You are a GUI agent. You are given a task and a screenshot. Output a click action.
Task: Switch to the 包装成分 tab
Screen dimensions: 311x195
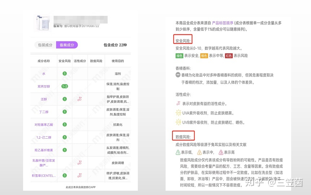pos(45,45)
